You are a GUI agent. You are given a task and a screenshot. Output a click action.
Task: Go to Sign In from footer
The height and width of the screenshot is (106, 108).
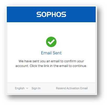36,88
